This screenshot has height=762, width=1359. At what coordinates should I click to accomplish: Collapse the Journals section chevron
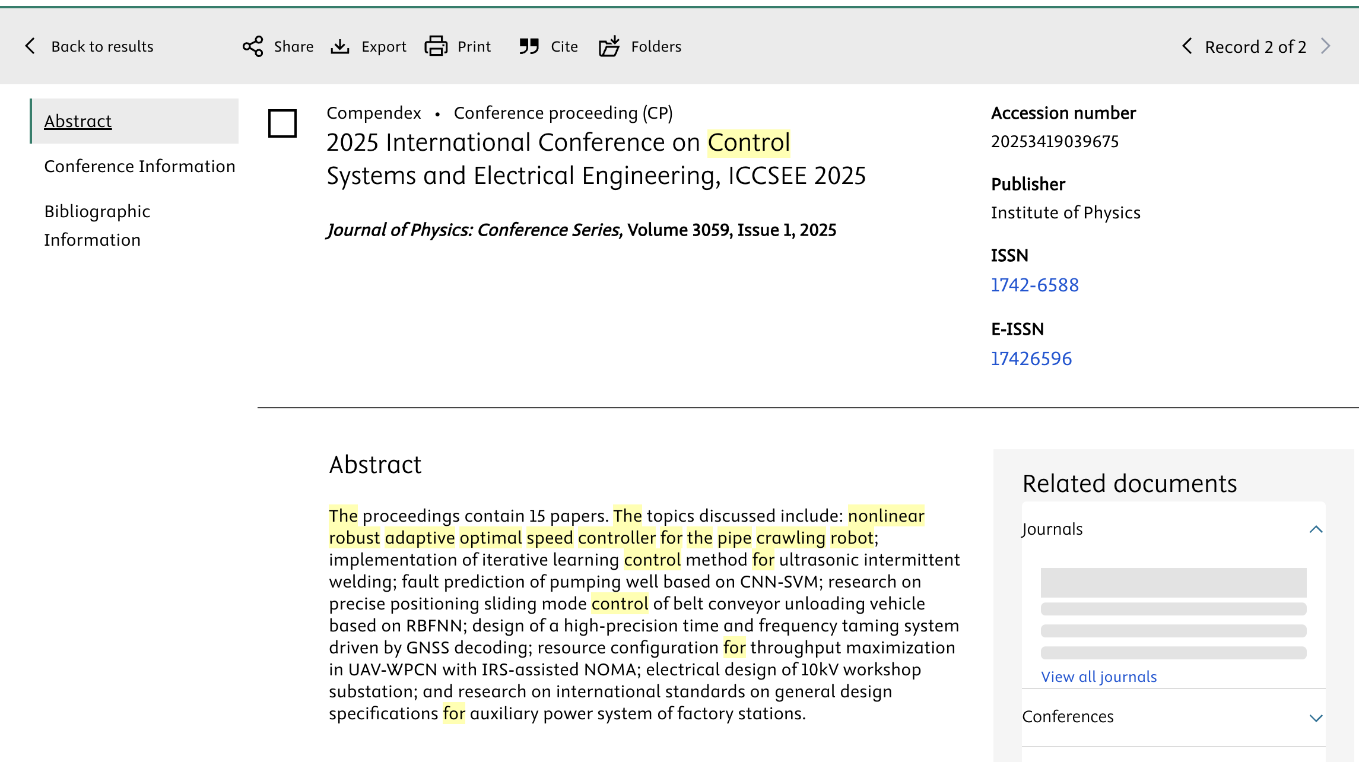click(x=1316, y=529)
